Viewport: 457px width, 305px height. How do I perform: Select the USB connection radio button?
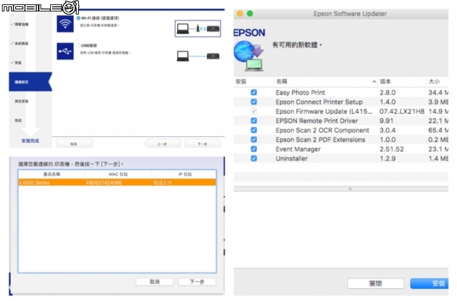click(x=78, y=46)
